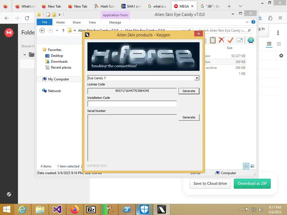Switch MEGA to list view

269,44
